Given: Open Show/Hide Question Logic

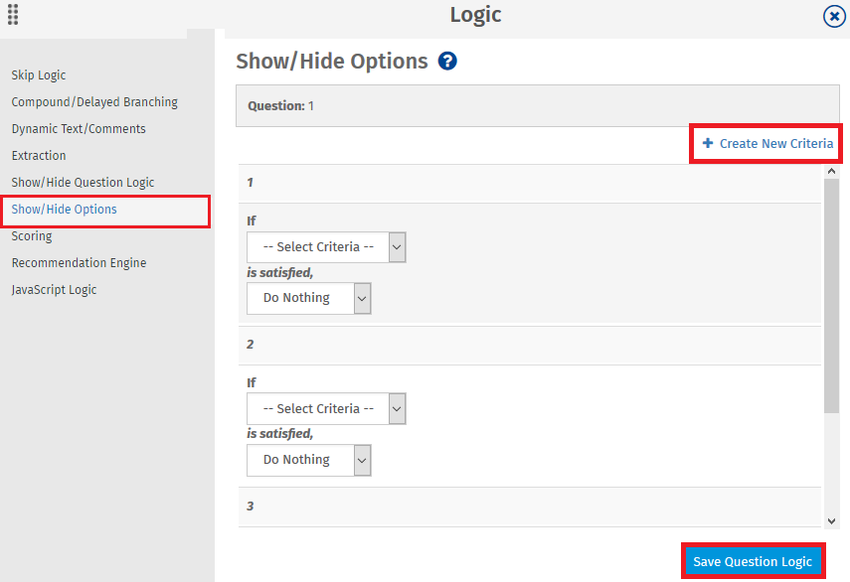Looking at the screenshot, I should pos(83,183).
